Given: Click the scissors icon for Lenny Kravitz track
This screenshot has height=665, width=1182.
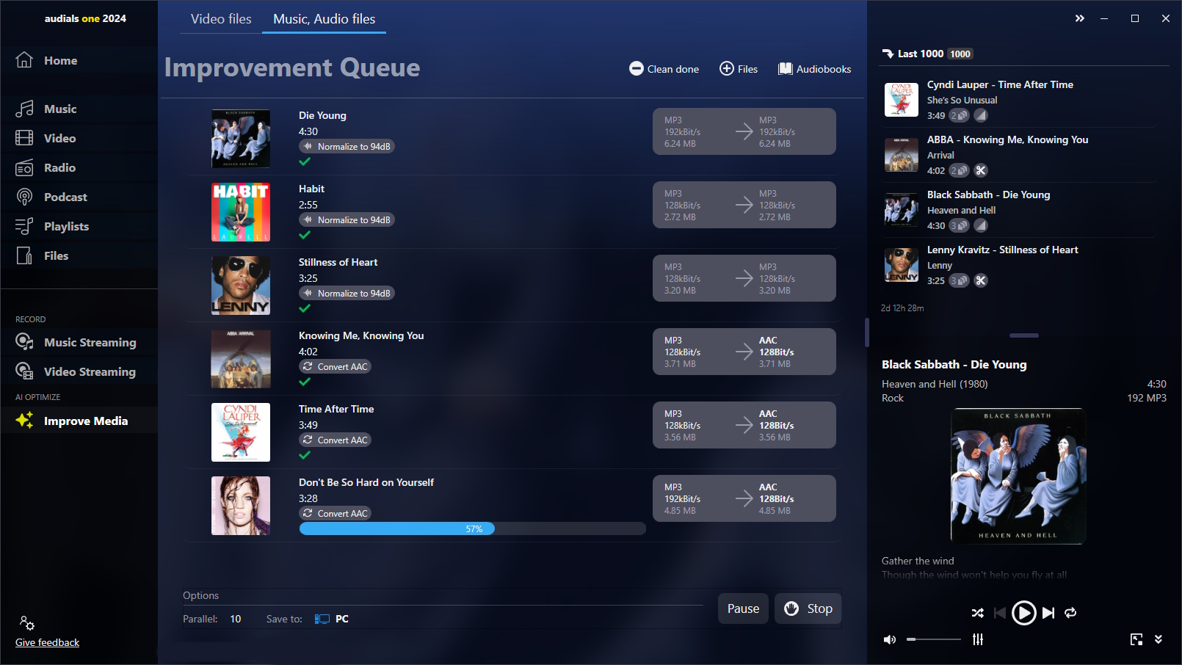Looking at the screenshot, I should click(981, 280).
